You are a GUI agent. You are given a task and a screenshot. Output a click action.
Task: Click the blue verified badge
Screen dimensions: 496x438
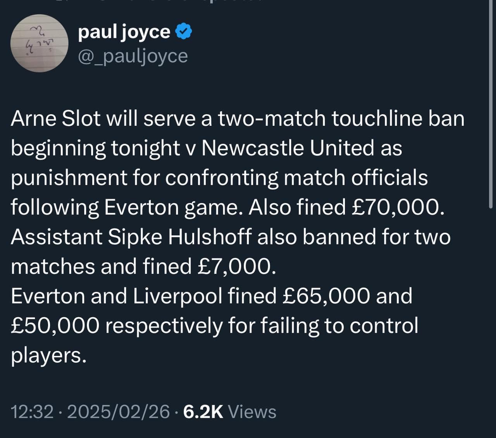[x=184, y=31]
